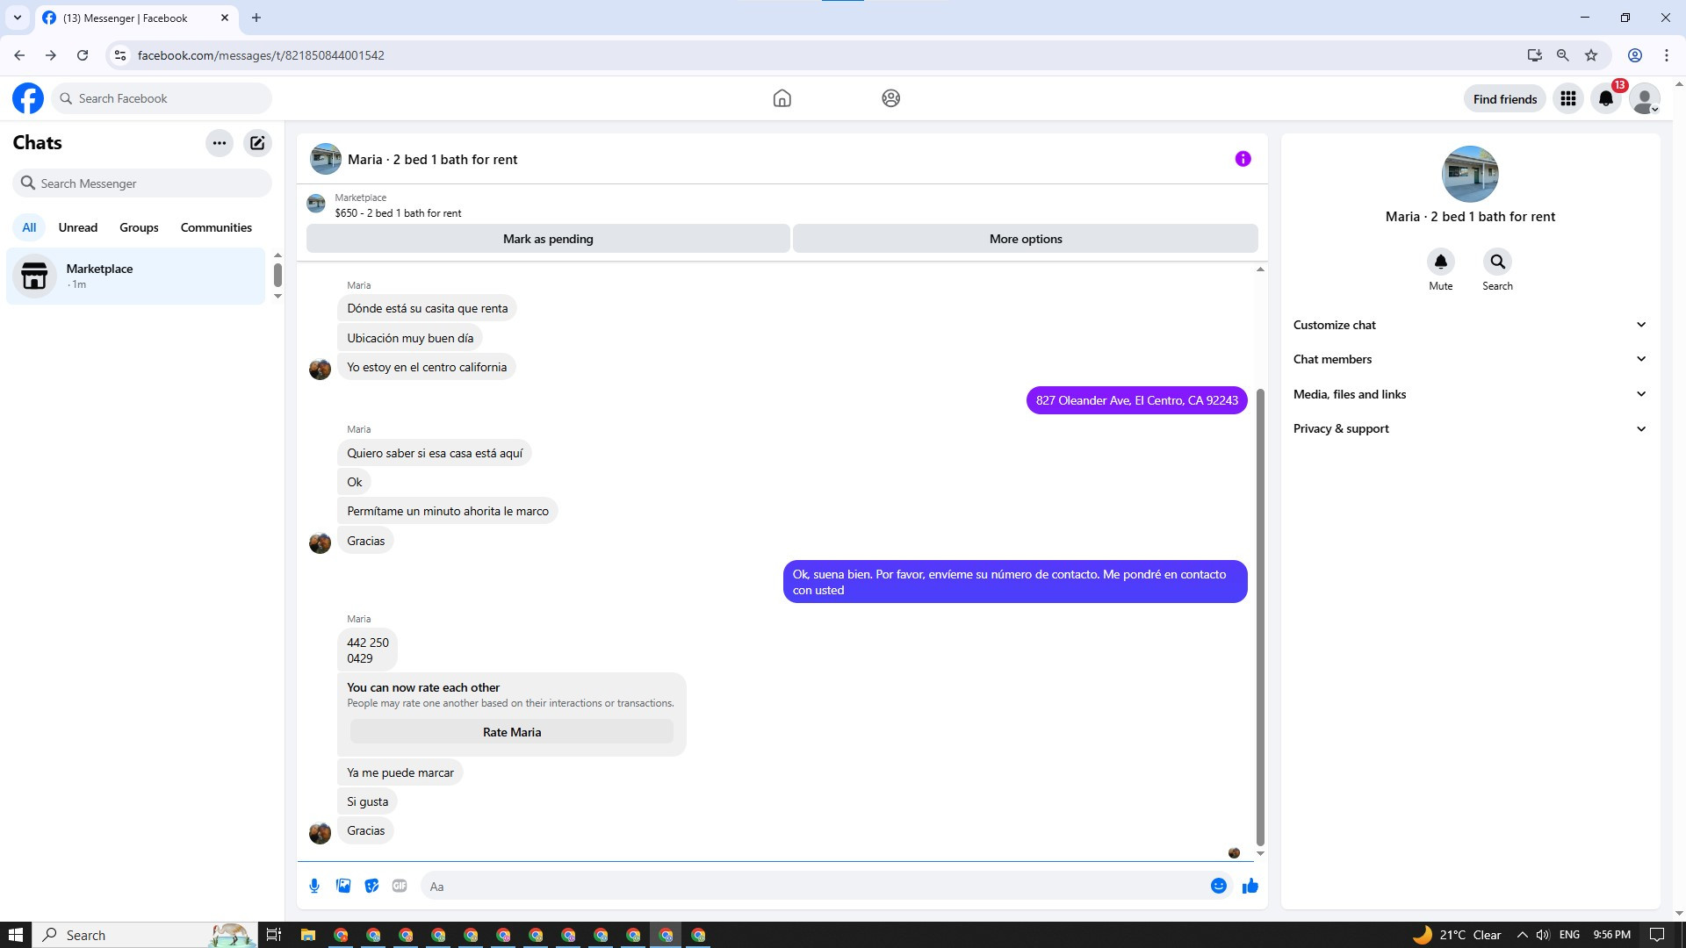
Task: Open Facebook notifications bell
Action: coord(1606,99)
